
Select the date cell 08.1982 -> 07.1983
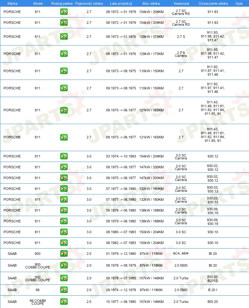click(x=121, y=243)
